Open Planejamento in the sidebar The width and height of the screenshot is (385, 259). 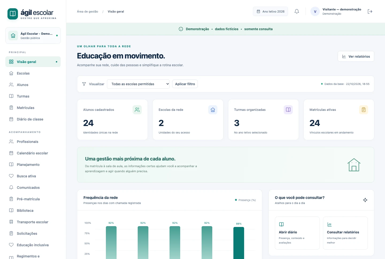point(33,164)
